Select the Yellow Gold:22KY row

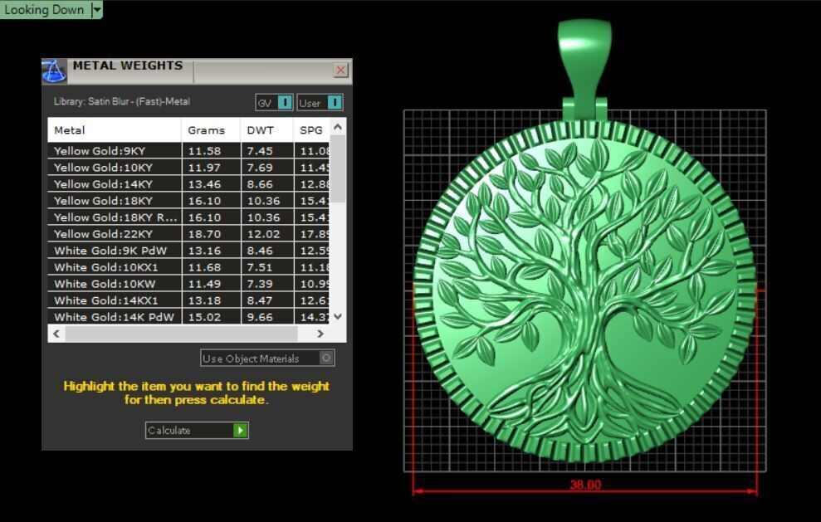[x=188, y=234]
